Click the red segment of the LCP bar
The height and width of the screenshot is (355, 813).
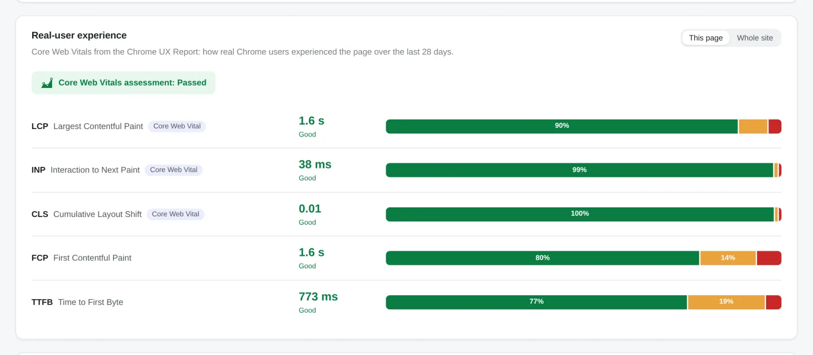coord(775,126)
